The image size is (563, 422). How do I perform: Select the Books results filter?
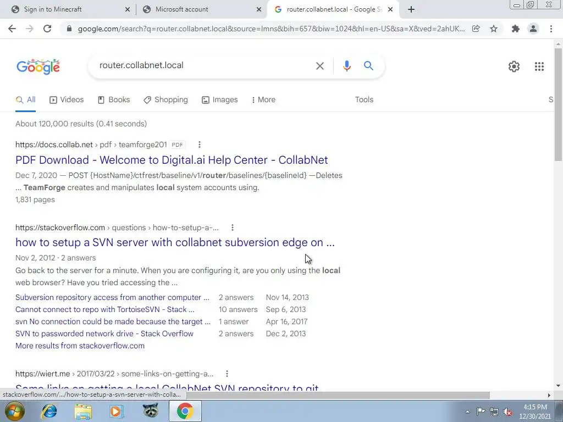[114, 100]
